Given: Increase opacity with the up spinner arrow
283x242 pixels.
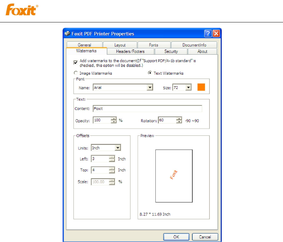Looking at the screenshot, I should tap(114, 119).
